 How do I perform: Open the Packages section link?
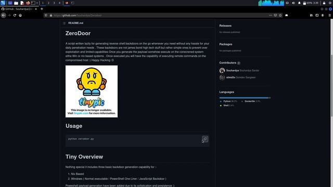(x=225, y=44)
